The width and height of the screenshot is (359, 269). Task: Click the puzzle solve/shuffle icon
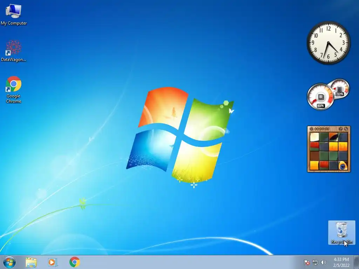click(346, 129)
